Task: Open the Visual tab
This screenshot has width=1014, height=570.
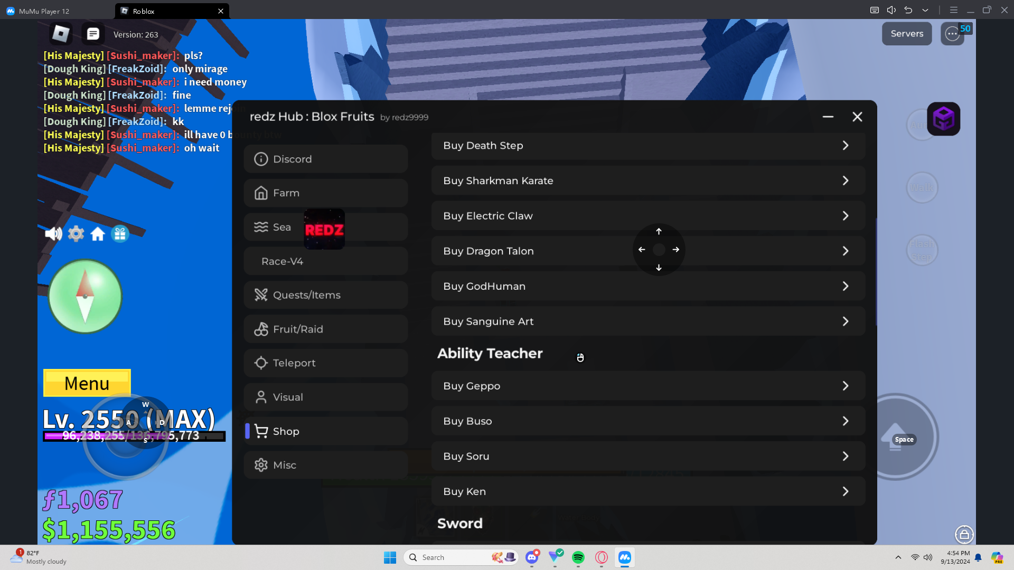Action: click(326, 397)
